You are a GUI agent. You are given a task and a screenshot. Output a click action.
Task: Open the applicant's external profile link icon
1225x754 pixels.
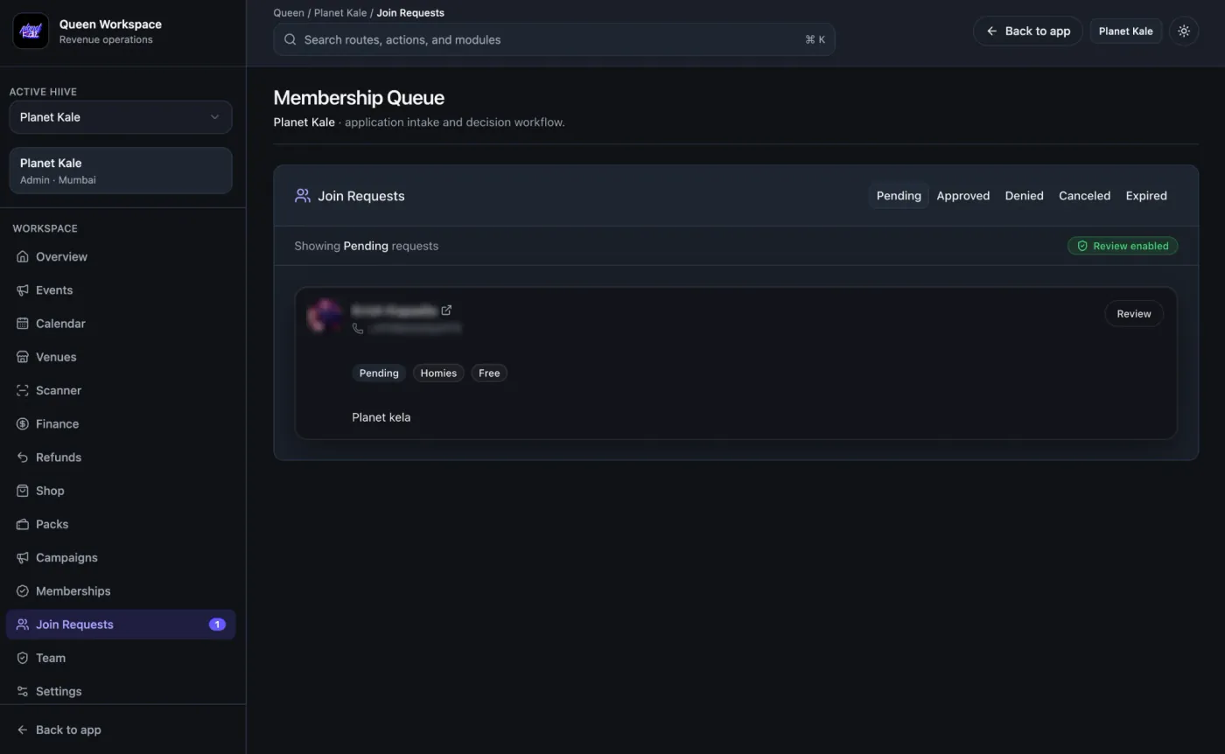pyautogui.click(x=446, y=310)
